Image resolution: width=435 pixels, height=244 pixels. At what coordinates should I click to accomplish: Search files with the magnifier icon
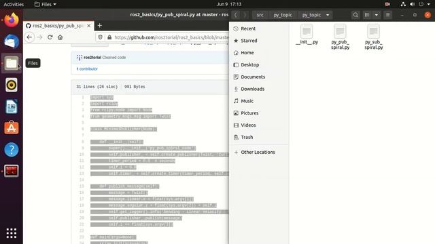[355, 15]
